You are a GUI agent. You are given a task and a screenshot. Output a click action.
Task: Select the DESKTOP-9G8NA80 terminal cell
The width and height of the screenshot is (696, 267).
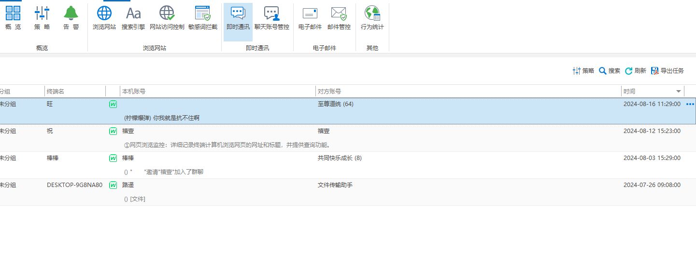74,185
